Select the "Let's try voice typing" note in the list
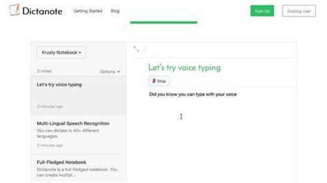327x183 pixels. pyautogui.click(x=79, y=96)
